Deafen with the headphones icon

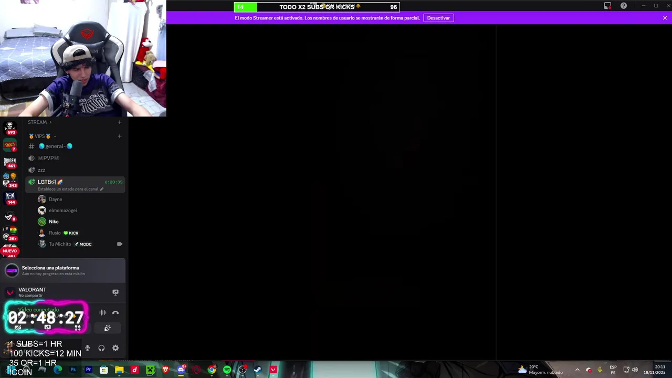click(101, 348)
